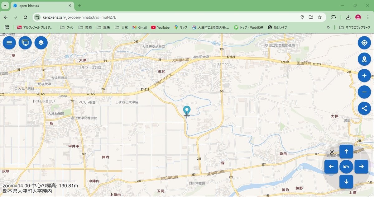
Task: Go back in browser
Action: coord(6,17)
